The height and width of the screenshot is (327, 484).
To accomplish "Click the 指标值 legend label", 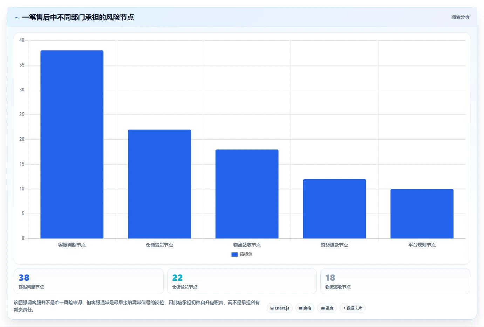I will [246, 254].
